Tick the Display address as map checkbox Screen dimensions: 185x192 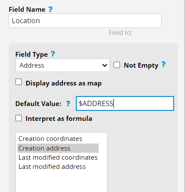[19, 82]
